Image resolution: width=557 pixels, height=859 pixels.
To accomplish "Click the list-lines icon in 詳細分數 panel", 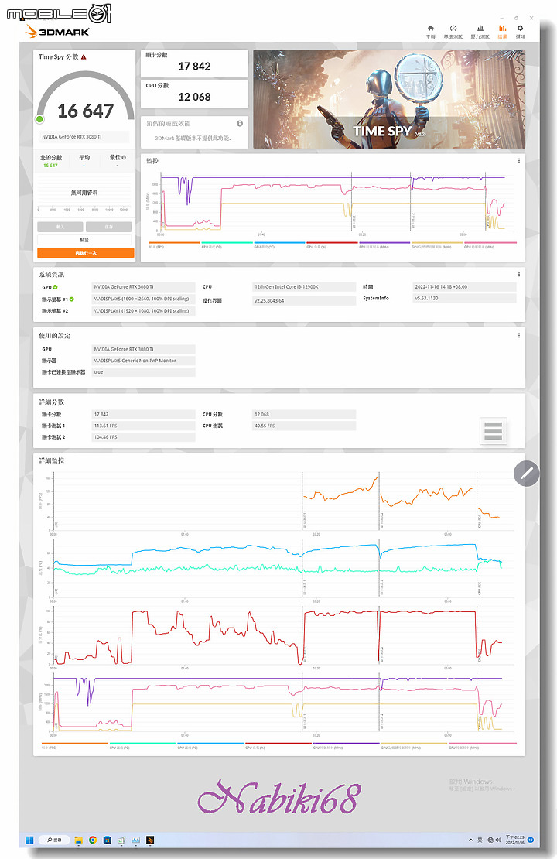I will tap(493, 430).
